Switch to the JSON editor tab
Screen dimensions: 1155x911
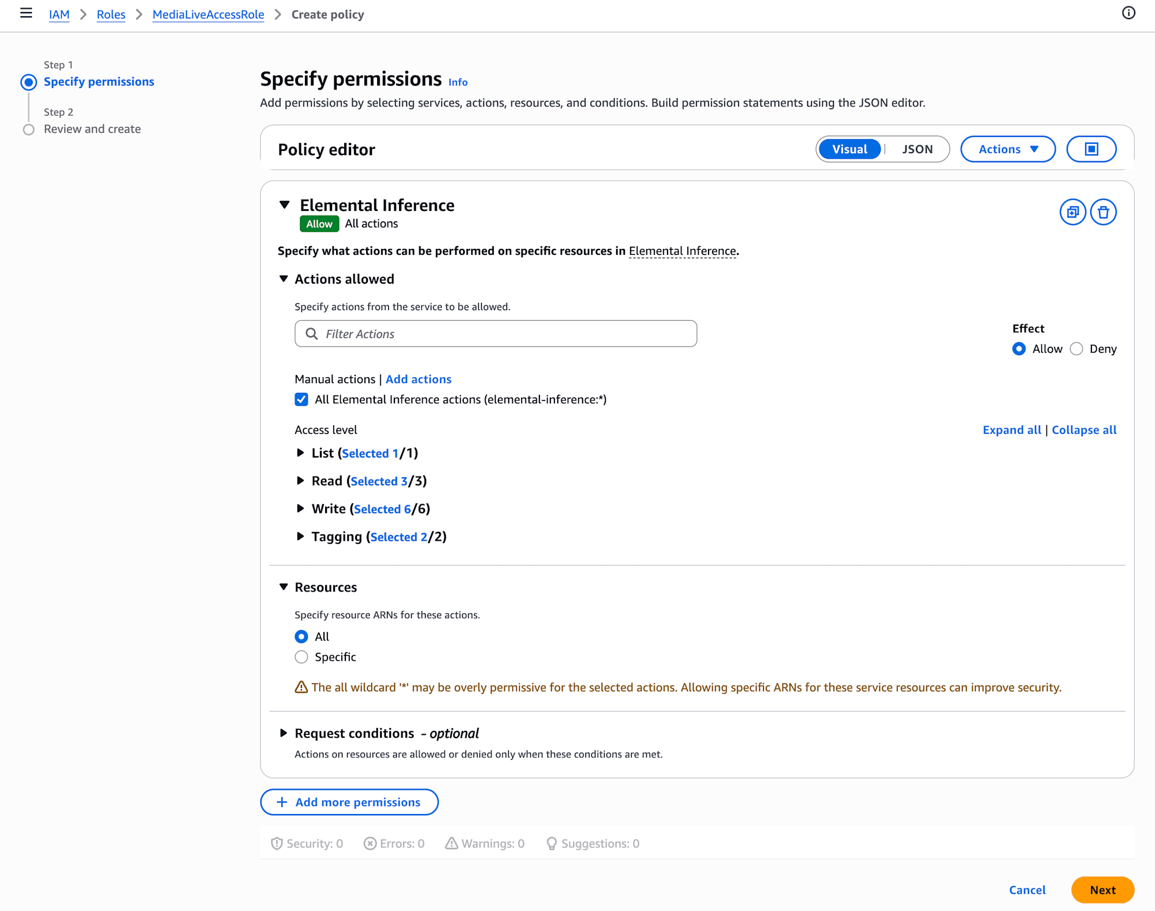tap(917, 149)
